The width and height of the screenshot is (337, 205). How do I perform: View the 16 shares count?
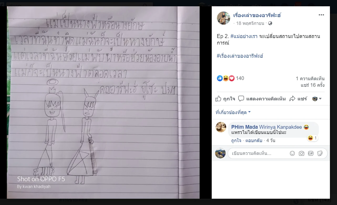(313, 85)
